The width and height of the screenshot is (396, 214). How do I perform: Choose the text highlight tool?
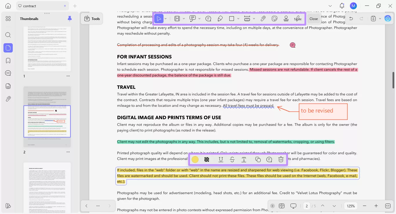coord(177,19)
